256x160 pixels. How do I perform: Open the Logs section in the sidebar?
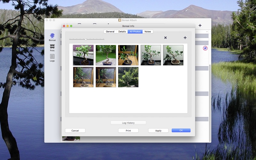click(x=52, y=58)
